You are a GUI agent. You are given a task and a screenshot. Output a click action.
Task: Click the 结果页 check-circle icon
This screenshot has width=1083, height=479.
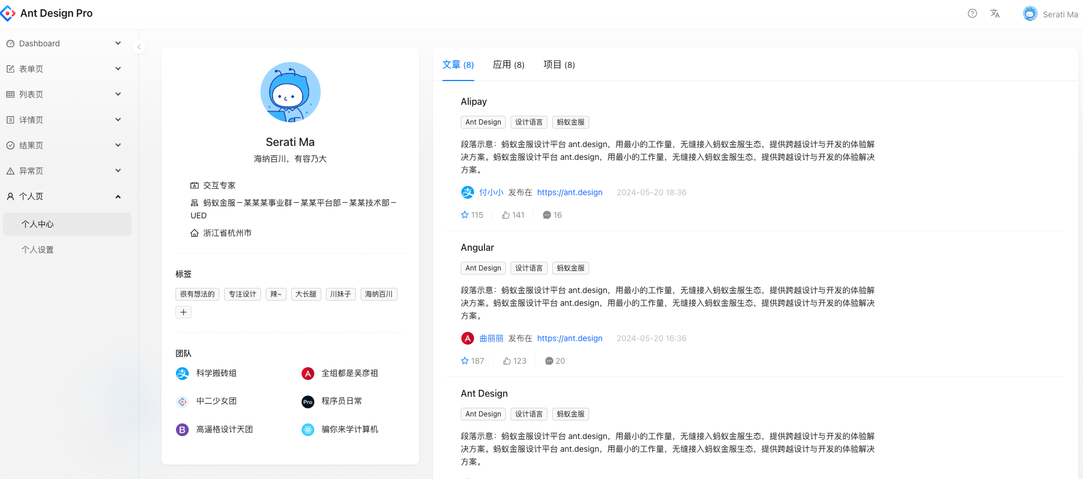(10, 145)
